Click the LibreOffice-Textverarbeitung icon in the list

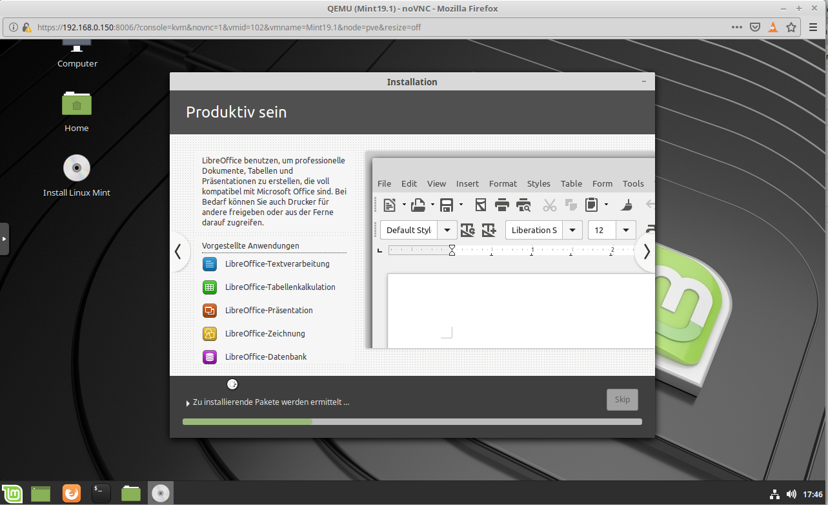coord(210,263)
